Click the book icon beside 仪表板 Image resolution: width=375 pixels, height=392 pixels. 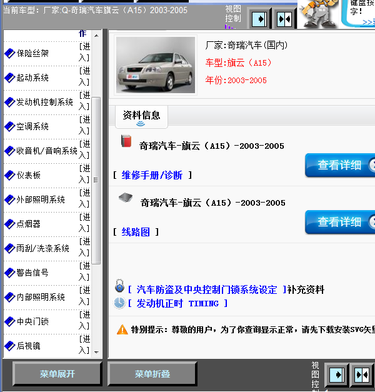[x=10, y=175]
